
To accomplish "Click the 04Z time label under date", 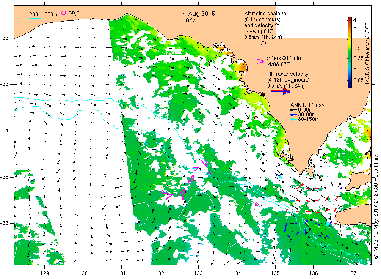I will 191,20.
